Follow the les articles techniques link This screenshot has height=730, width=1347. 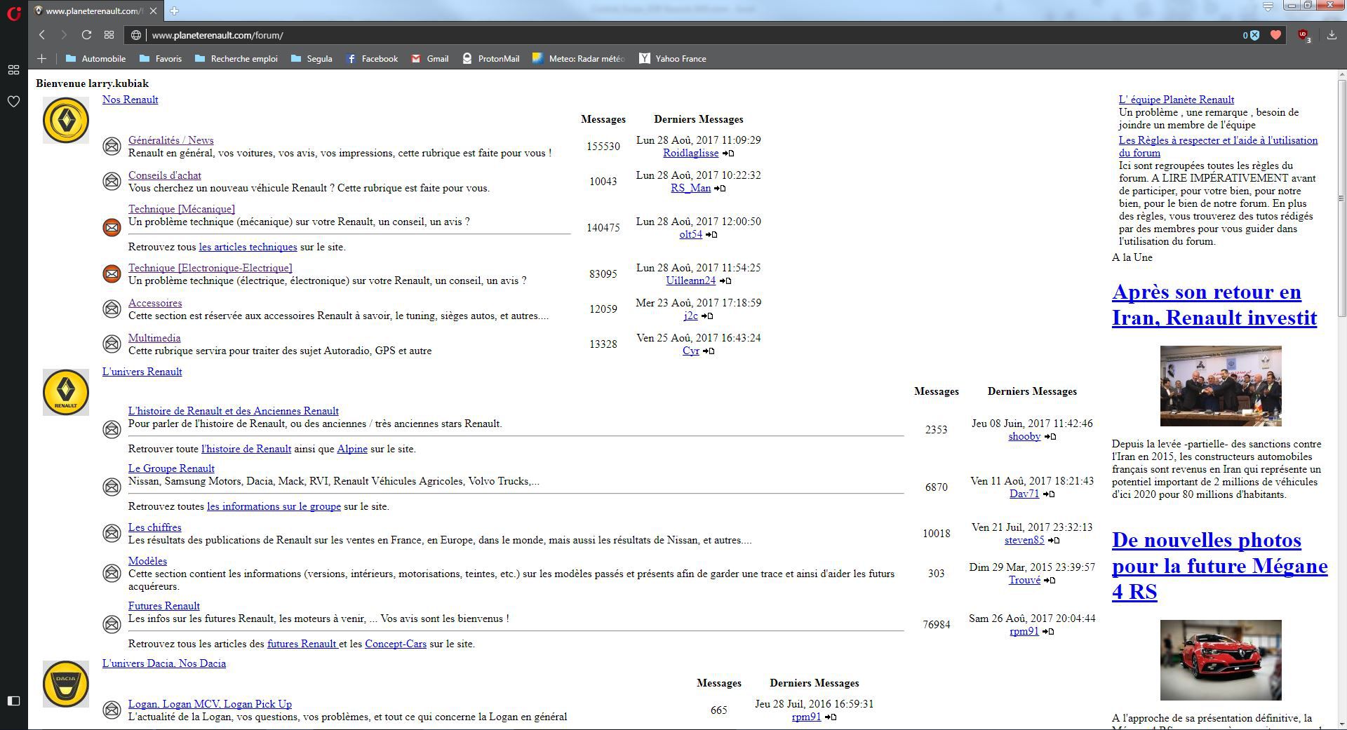(248, 247)
